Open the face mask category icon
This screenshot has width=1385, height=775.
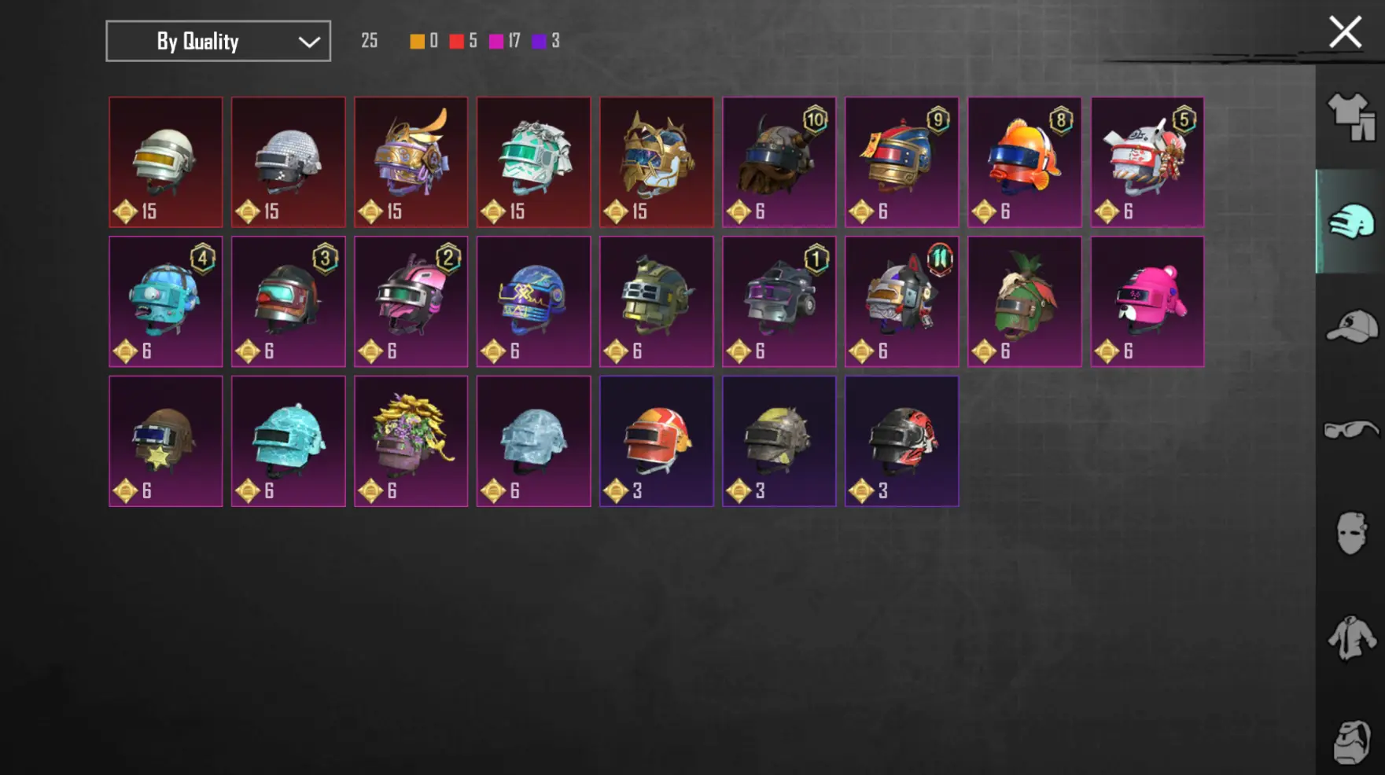(1350, 533)
